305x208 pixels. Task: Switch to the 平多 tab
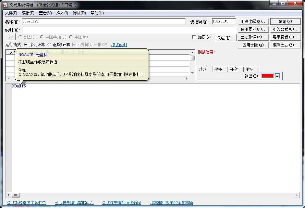(x=218, y=69)
